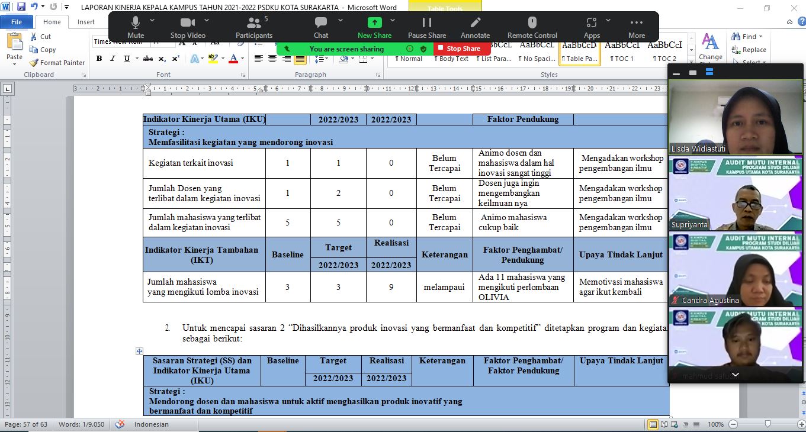Image resolution: width=806 pixels, height=432 pixels.
Task: Click the proofing errors icon in status bar
Action: pos(120,424)
